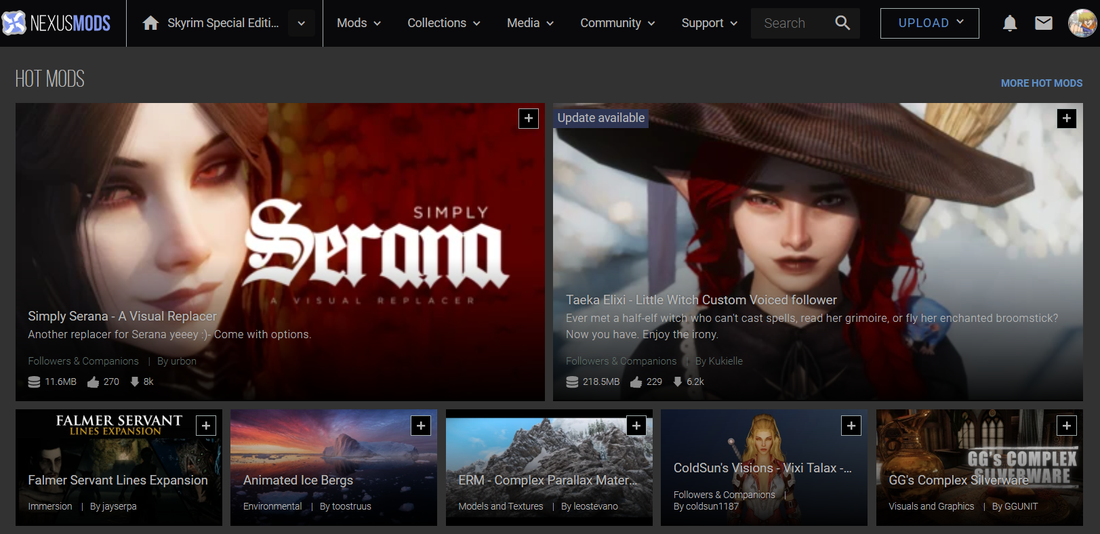The width and height of the screenshot is (1100, 534).
Task: Open the Immersion category link
Action: (50, 506)
